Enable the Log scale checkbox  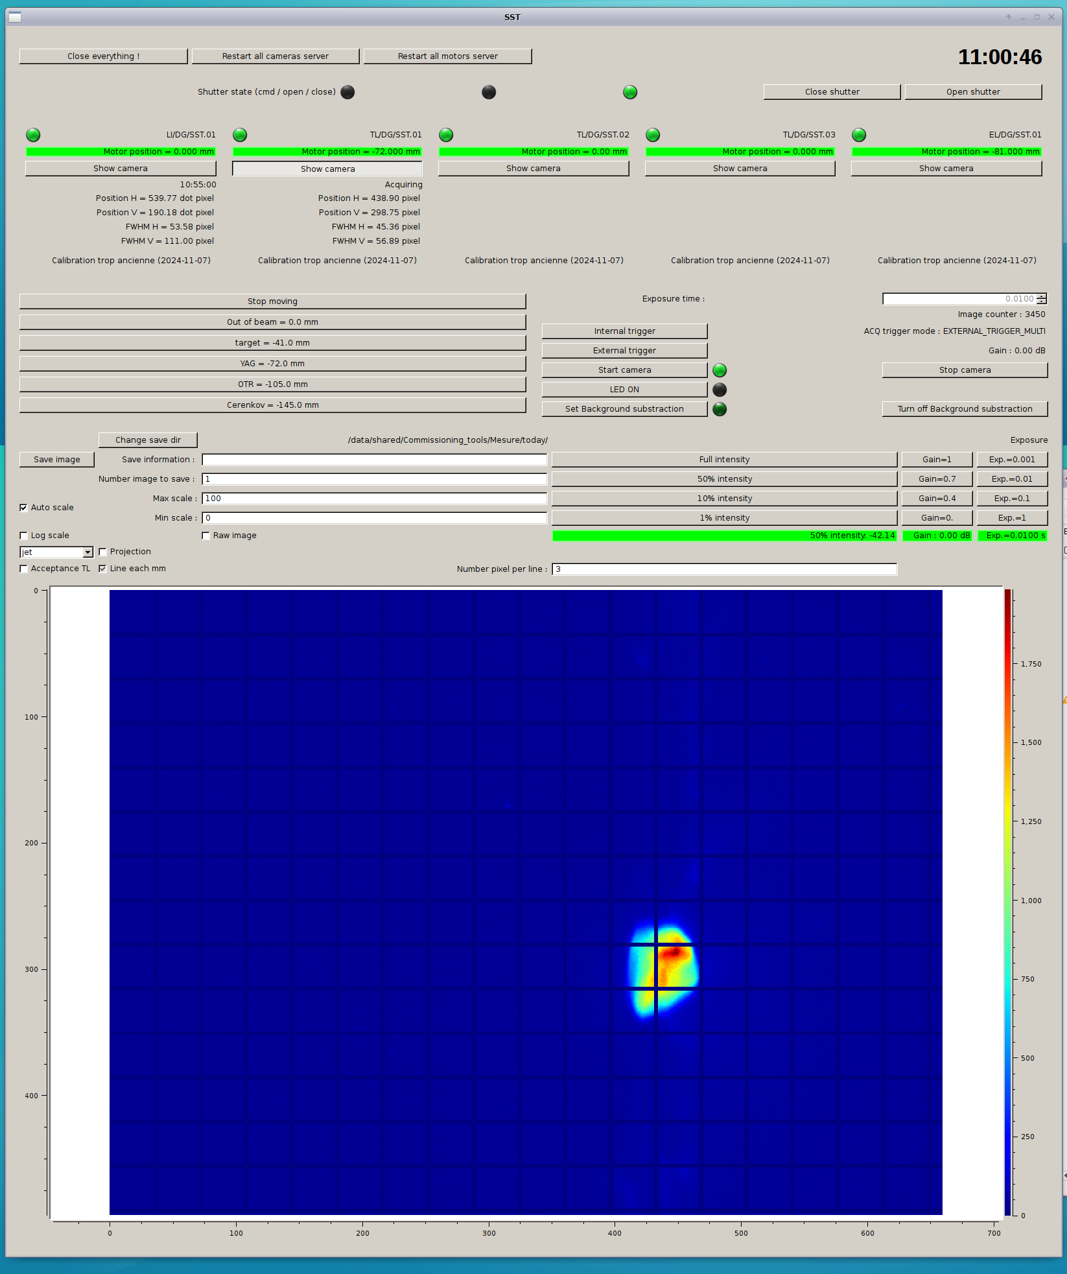(x=24, y=536)
